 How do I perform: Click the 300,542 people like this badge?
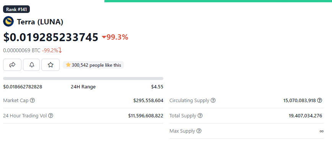coord(93,65)
